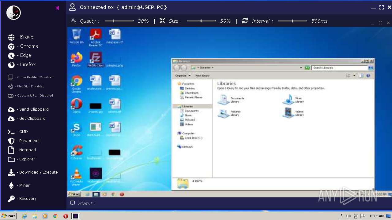This screenshot has width=392, height=220.
Task: Select remote Acrobat Reader DC icon
Action: 96,38
